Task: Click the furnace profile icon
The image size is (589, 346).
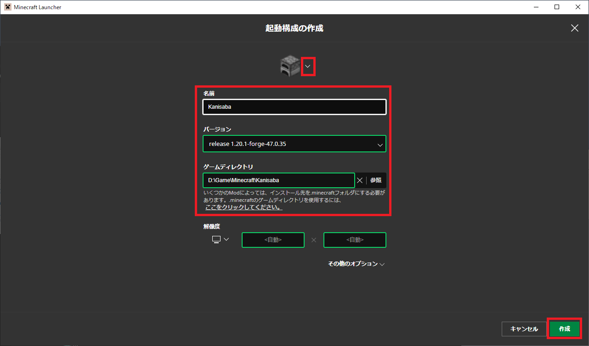Action: tap(290, 67)
